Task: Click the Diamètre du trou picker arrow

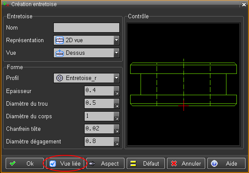Action: click(x=117, y=103)
